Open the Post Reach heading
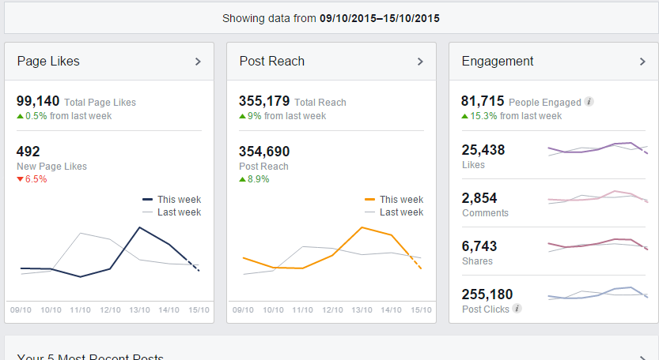 [x=271, y=62]
